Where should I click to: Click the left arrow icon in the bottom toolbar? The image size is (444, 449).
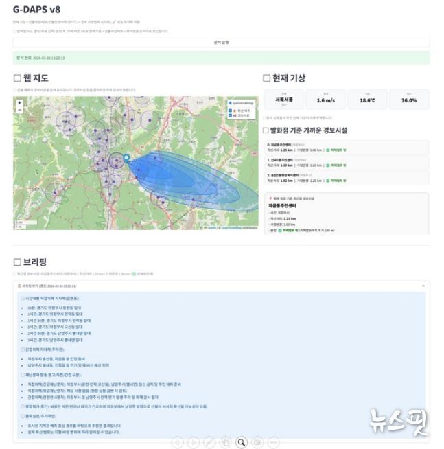click(178, 442)
